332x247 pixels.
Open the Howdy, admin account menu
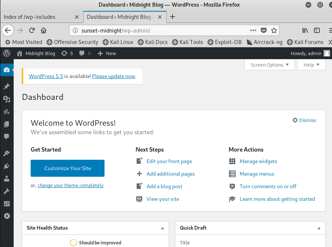click(x=310, y=53)
